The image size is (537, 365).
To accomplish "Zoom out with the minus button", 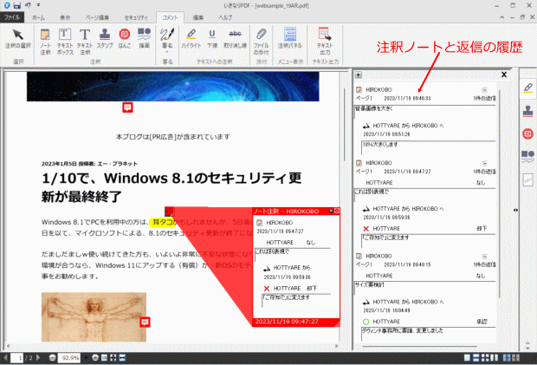I will click(x=52, y=358).
